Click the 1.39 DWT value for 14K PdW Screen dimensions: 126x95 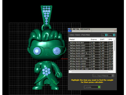102,69
